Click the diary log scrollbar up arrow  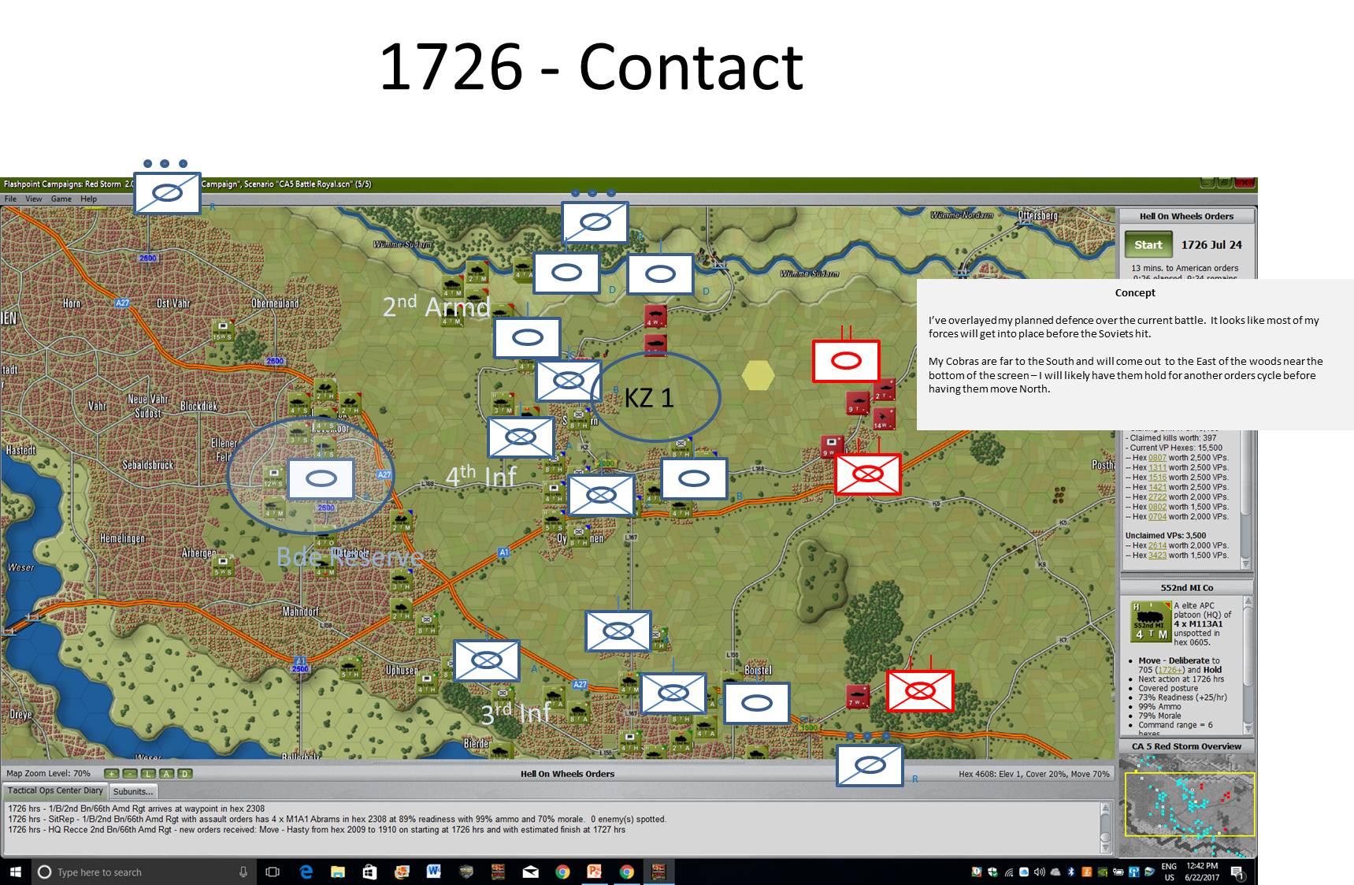pyautogui.click(x=1106, y=808)
